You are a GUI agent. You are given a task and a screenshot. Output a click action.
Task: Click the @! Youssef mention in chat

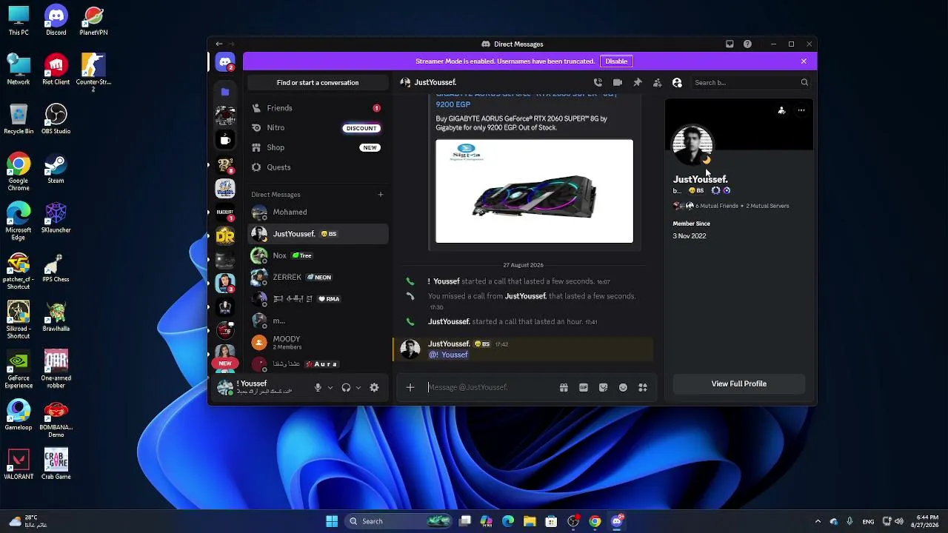click(449, 355)
